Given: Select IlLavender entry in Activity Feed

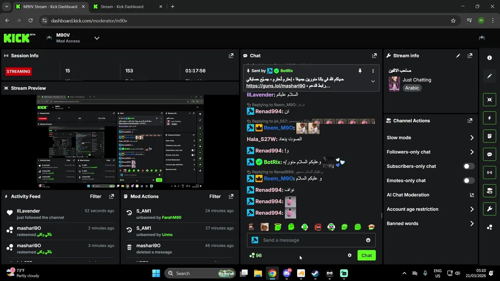Looking at the screenshot, I should click(61, 214).
